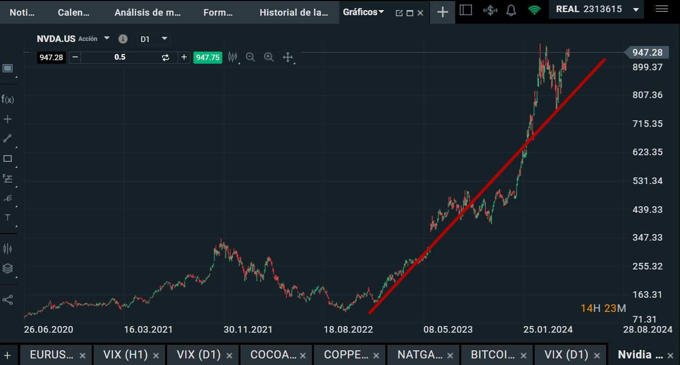Pick the text annotation tool
The height and width of the screenshot is (365, 680).
pyautogui.click(x=8, y=217)
